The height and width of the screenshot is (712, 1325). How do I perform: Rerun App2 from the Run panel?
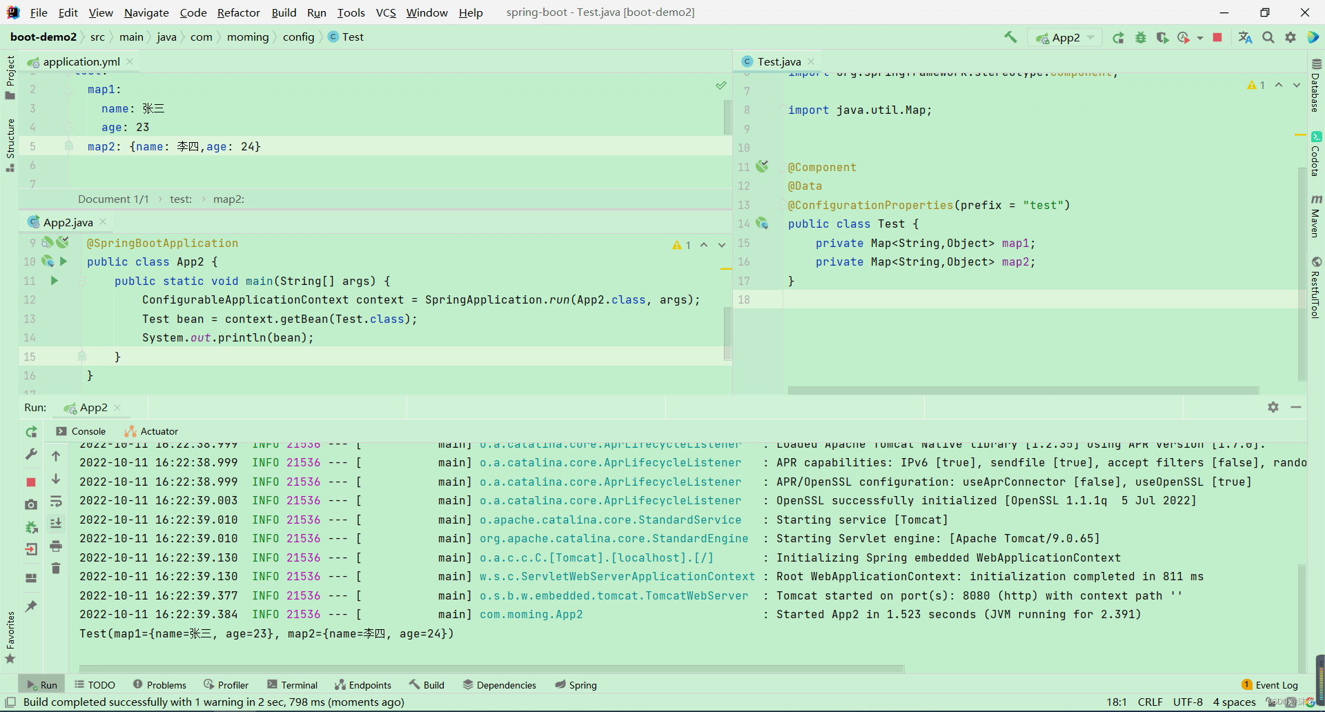[31, 432]
